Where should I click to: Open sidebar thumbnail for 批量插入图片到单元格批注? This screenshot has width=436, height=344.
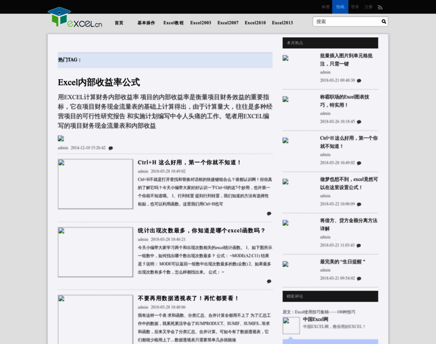point(286,58)
